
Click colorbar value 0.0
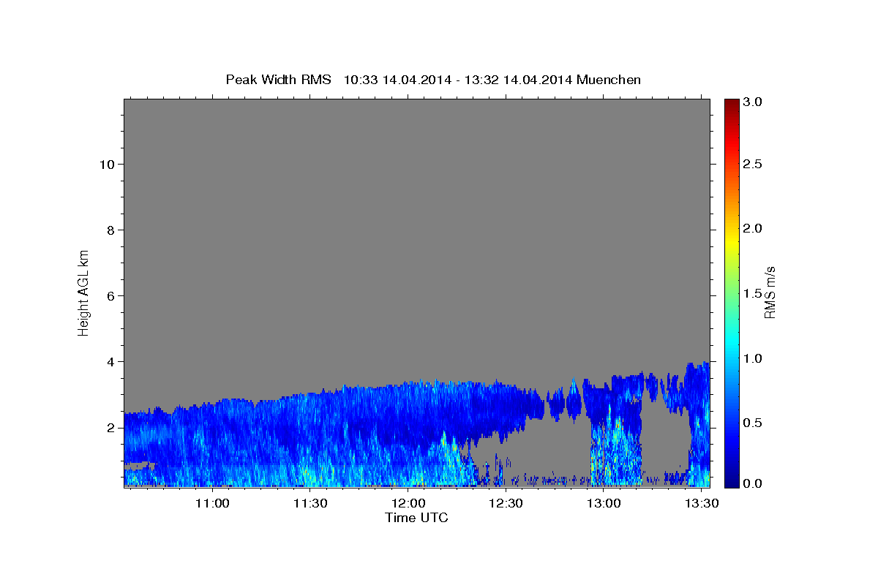click(x=753, y=483)
